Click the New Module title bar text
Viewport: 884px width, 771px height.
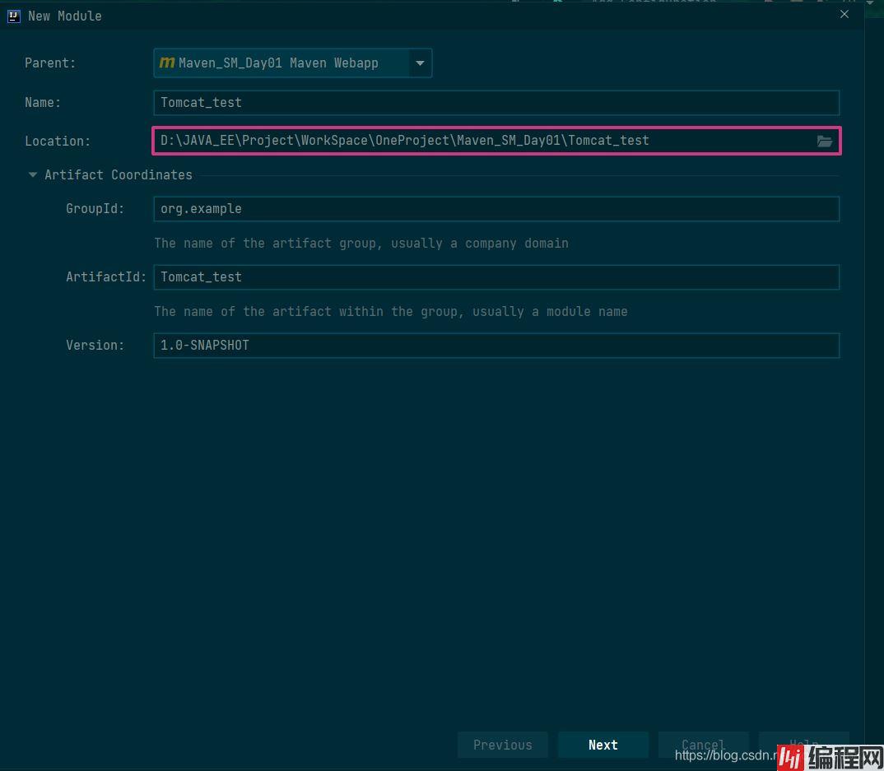pyautogui.click(x=65, y=16)
